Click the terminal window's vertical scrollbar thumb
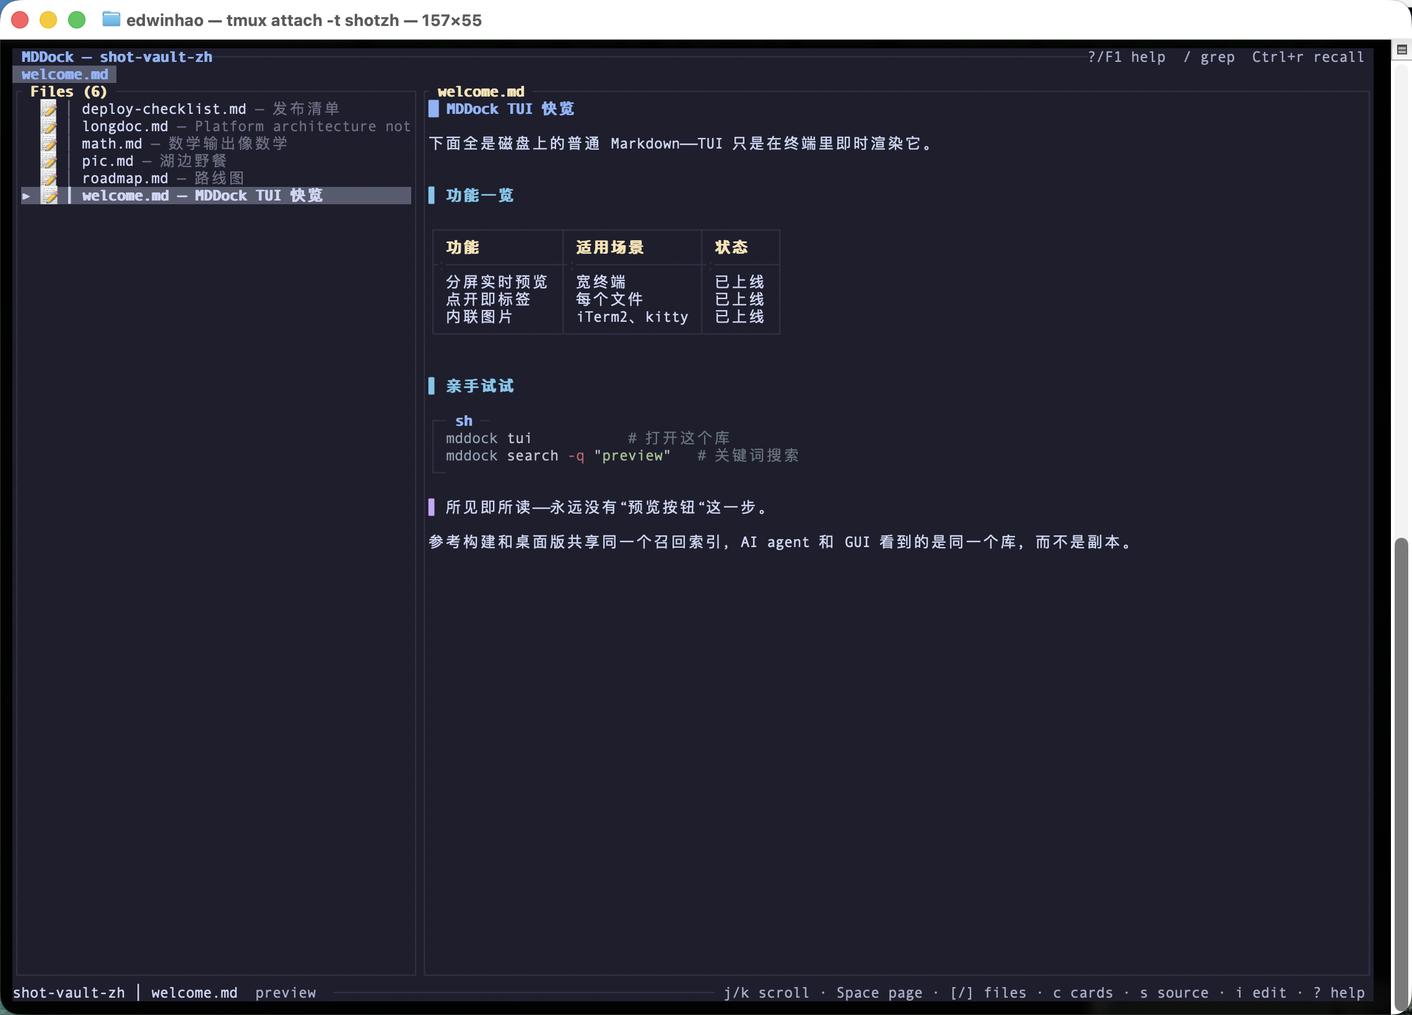 click(x=1401, y=774)
